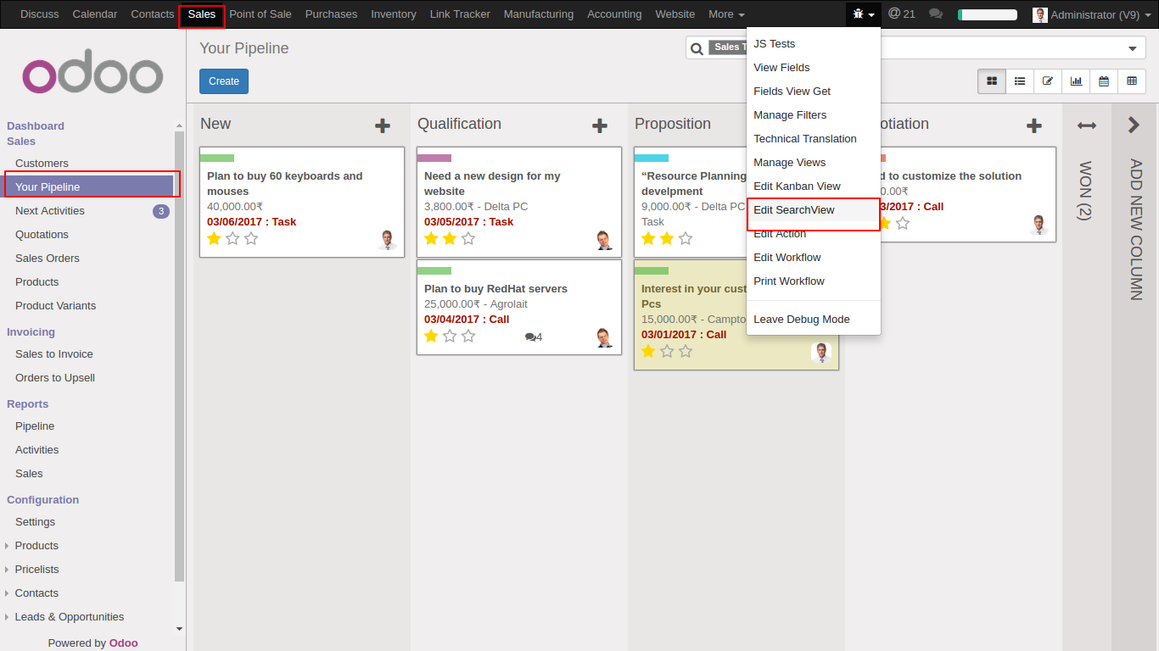This screenshot has width=1159, height=651.
Task: Switch to calendar view
Action: (1104, 81)
